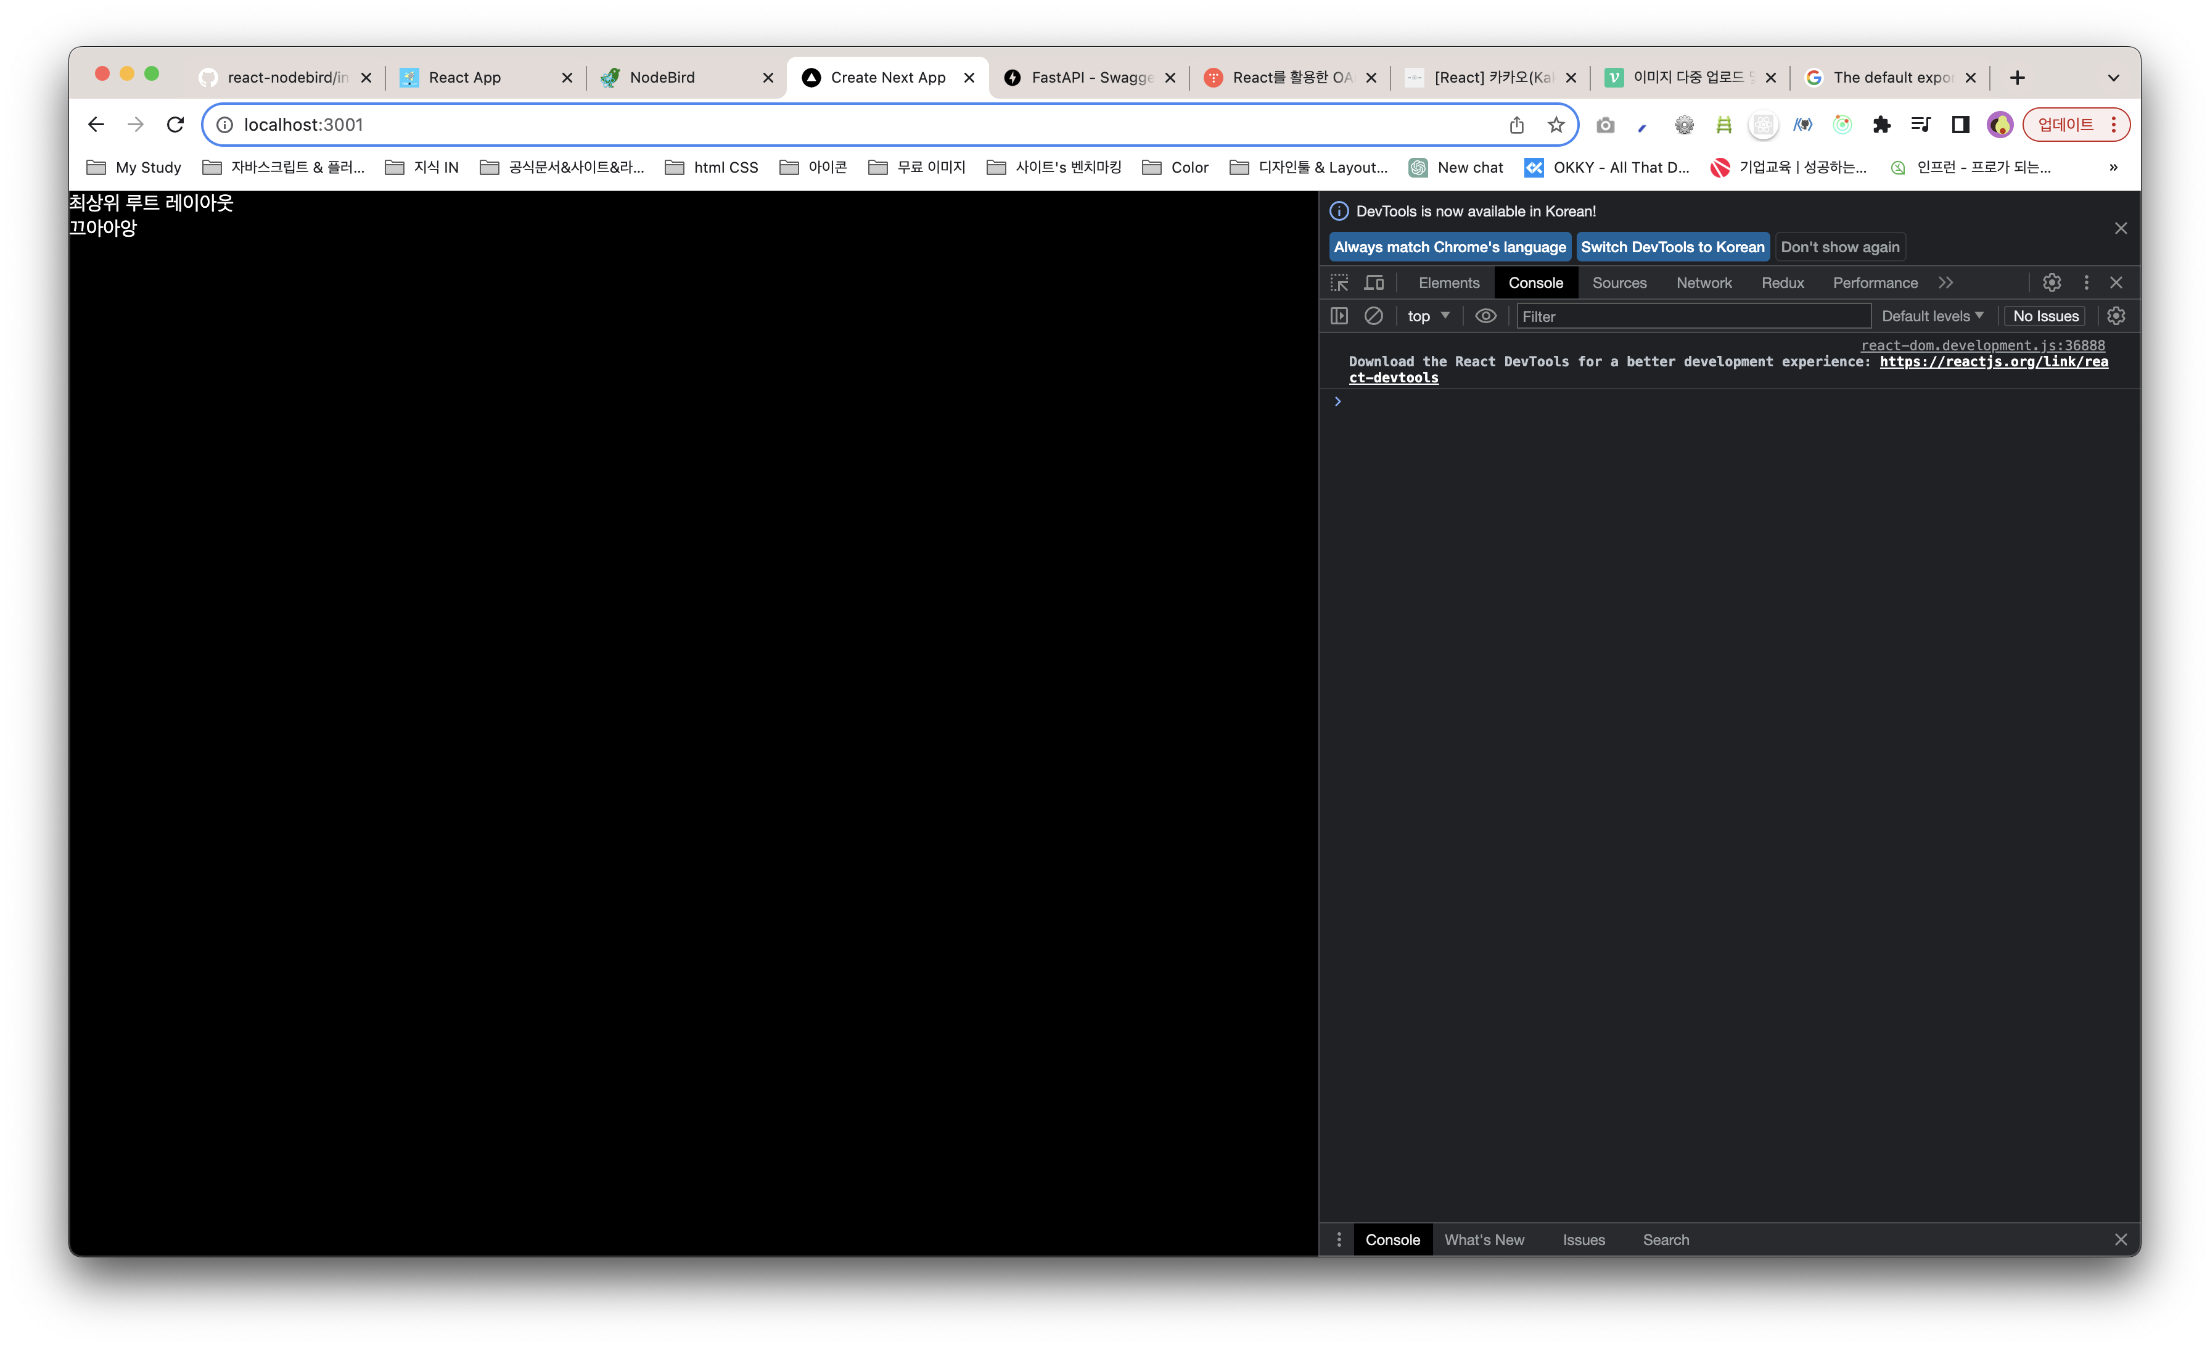Click the share page icon in address bar
The width and height of the screenshot is (2210, 1348).
click(1517, 125)
